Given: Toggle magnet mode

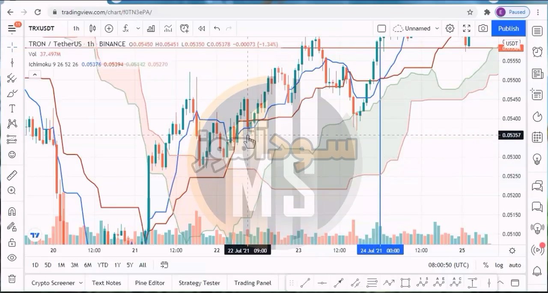Looking at the screenshot, I should point(12,211).
